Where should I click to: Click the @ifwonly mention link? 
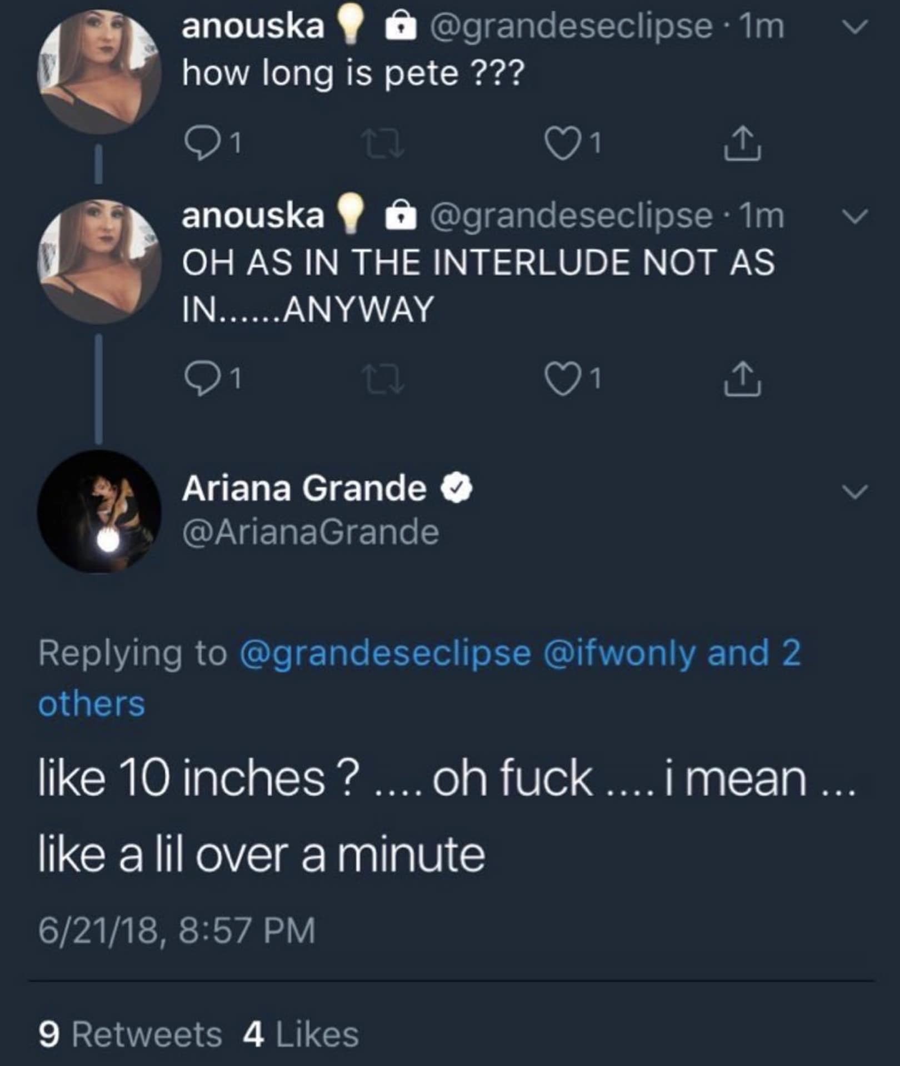619,653
